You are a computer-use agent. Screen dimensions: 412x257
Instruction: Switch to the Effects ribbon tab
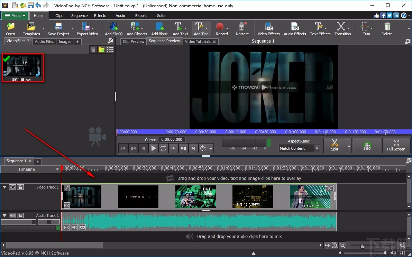[100, 16]
